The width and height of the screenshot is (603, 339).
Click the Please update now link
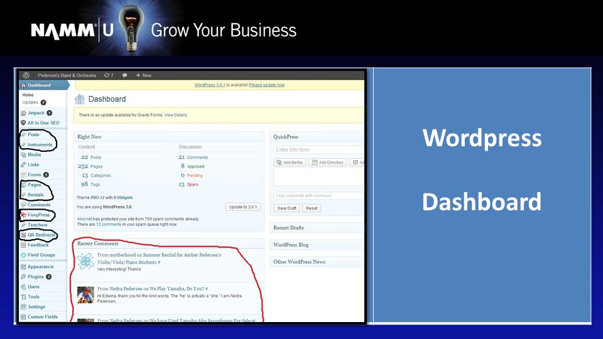(x=266, y=85)
